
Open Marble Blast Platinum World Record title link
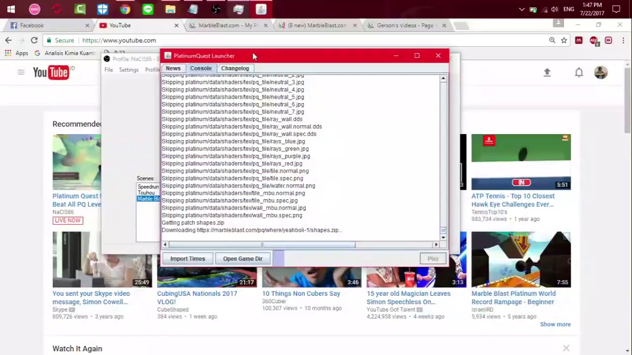[513, 298]
